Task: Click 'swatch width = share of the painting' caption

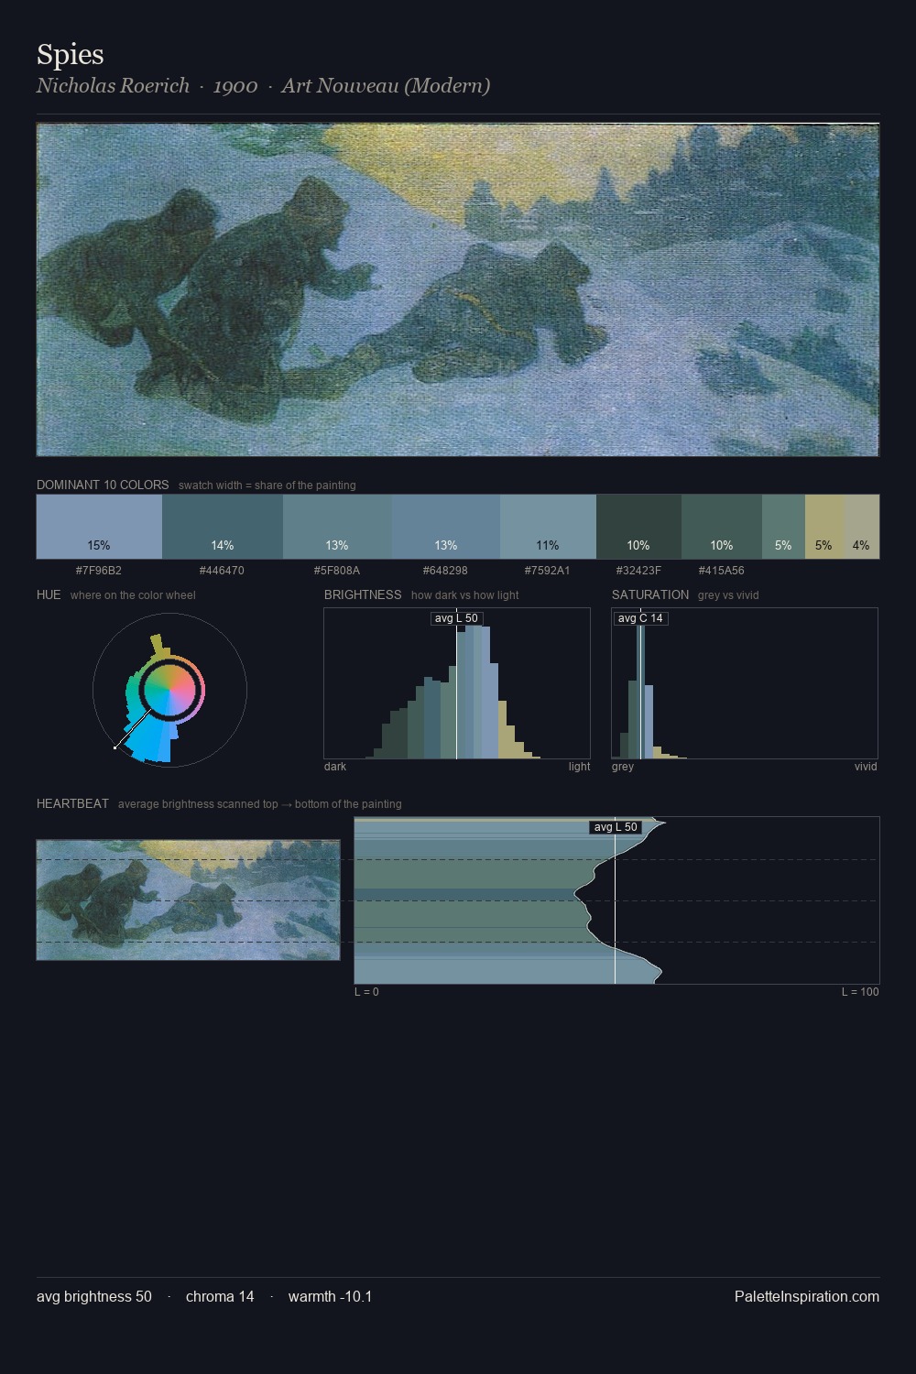Action: coord(267,485)
